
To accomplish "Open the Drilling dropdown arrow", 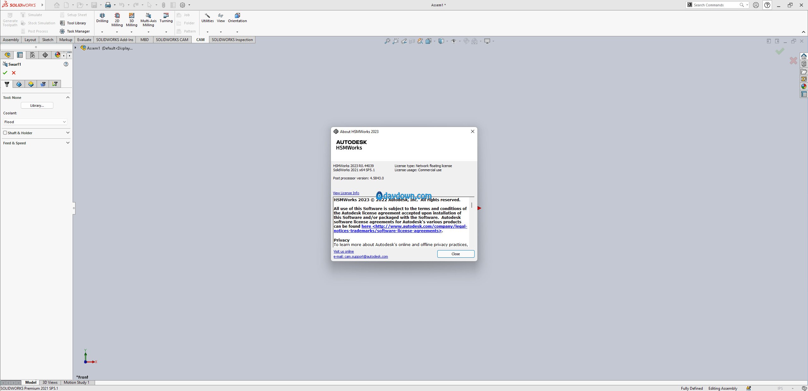I will point(102,32).
